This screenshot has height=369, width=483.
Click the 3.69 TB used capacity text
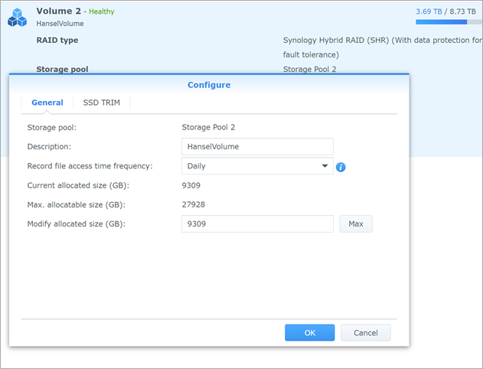[x=429, y=11]
